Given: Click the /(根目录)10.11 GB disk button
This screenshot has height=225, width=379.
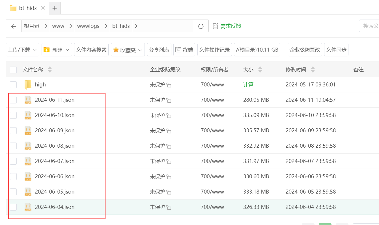Looking at the screenshot, I should click(x=257, y=50).
